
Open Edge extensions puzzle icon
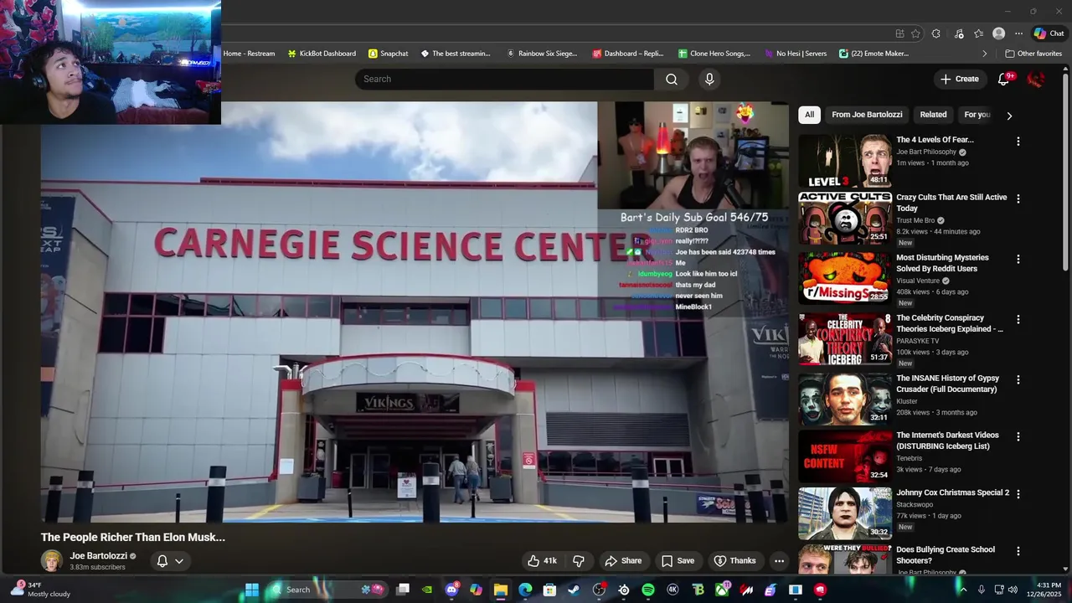[x=936, y=33]
